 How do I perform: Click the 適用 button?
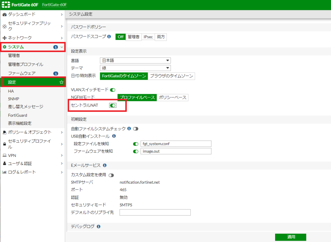[290, 237]
